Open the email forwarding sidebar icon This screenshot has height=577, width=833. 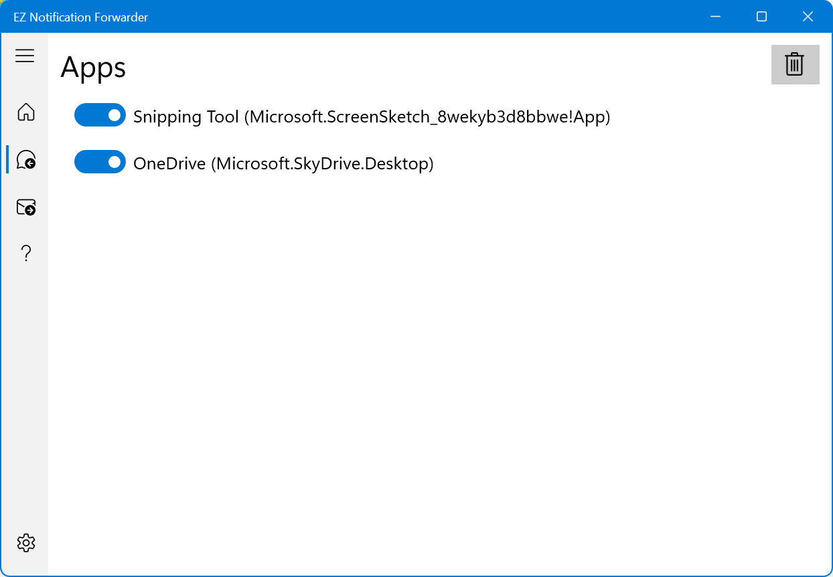(x=26, y=207)
